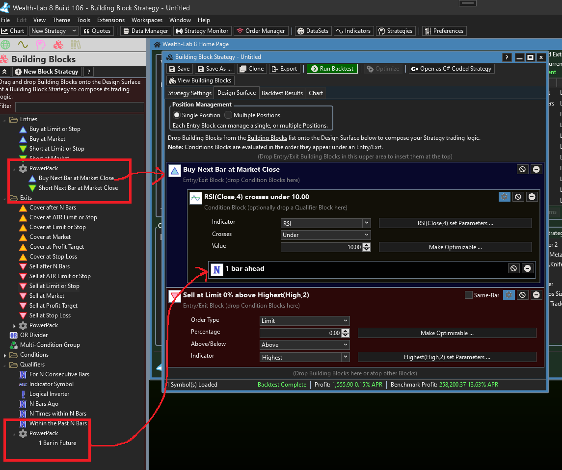562x470 pixels.
Task: Select Multiple Positions radio button
Action: [228, 115]
